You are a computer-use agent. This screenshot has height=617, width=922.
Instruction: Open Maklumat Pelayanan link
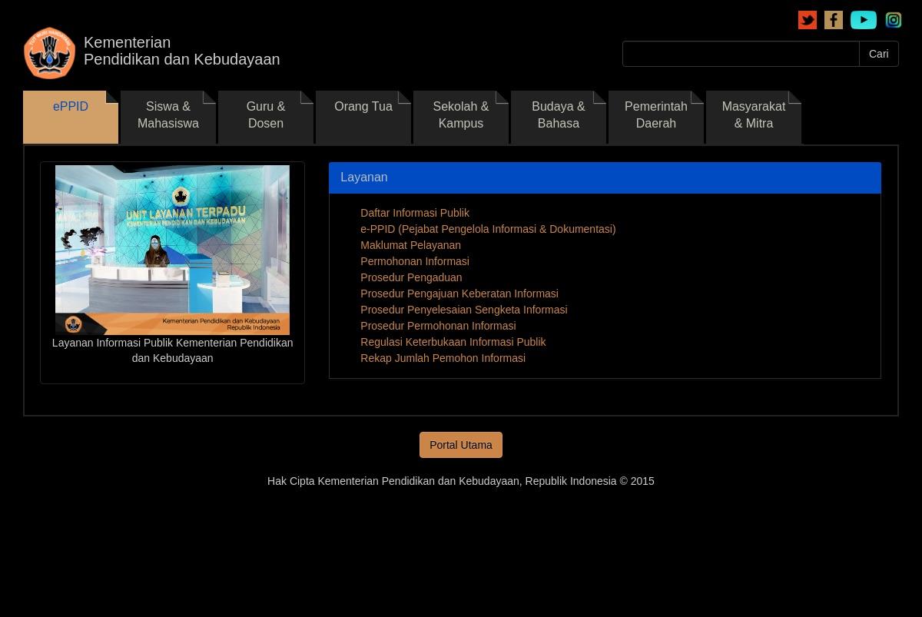tap(410, 245)
